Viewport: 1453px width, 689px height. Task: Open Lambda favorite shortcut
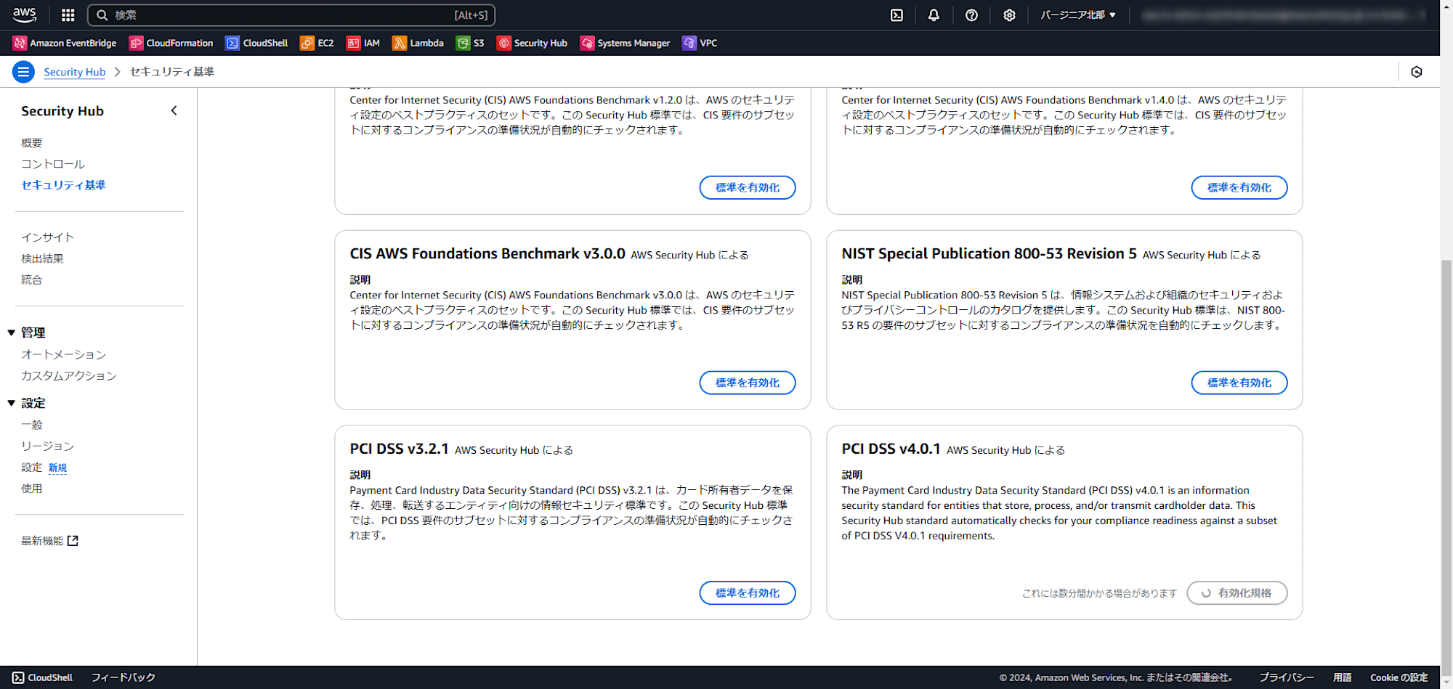[x=418, y=43]
